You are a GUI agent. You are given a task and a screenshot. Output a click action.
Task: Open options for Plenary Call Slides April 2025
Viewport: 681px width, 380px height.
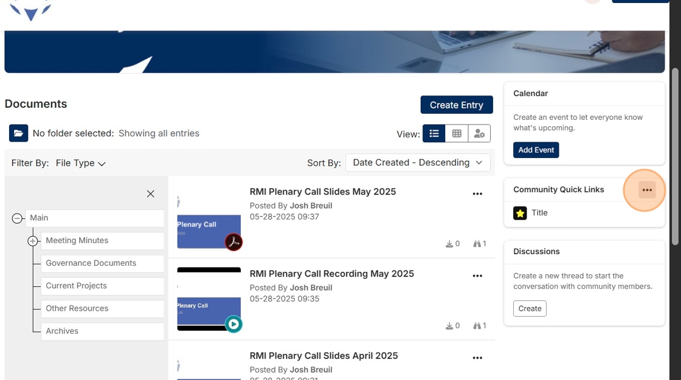pos(477,358)
